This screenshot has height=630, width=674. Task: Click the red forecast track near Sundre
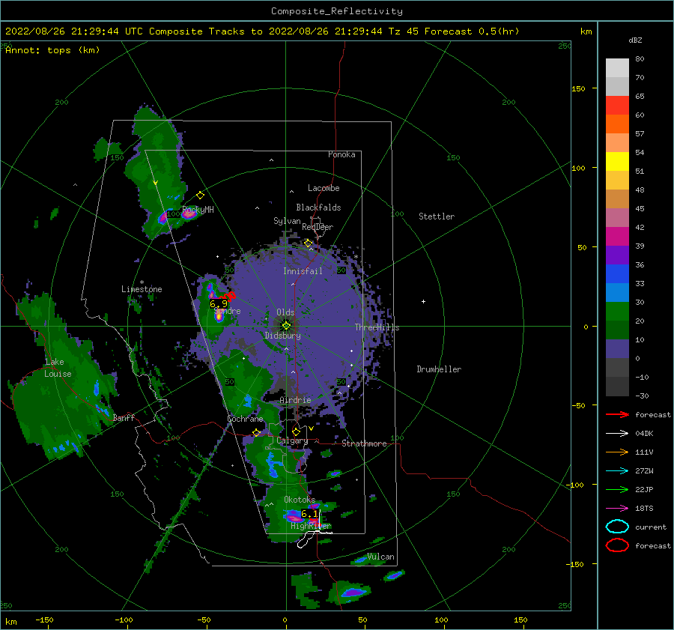[x=227, y=297]
